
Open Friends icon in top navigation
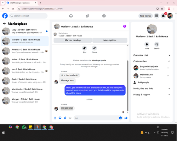click(x=87, y=16)
